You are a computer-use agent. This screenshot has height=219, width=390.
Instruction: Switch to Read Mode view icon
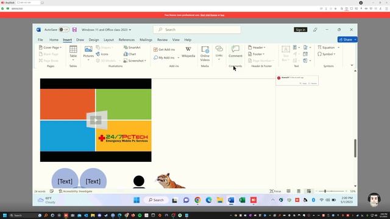click(x=288, y=191)
